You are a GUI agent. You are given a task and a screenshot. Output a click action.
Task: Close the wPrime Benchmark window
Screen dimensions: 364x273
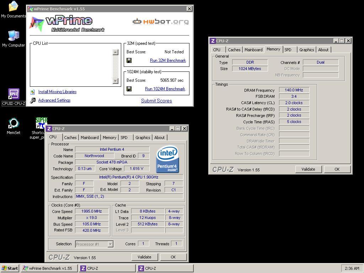[189, 9]
